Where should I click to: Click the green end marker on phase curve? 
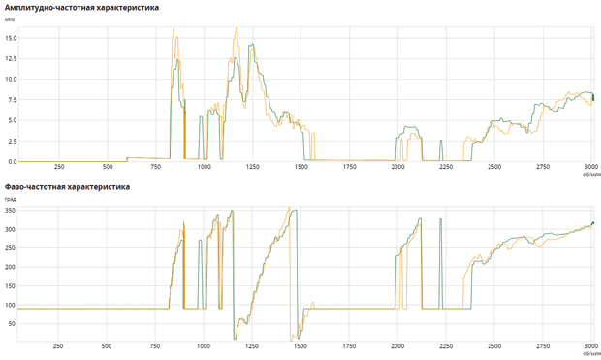click(593, 223)
